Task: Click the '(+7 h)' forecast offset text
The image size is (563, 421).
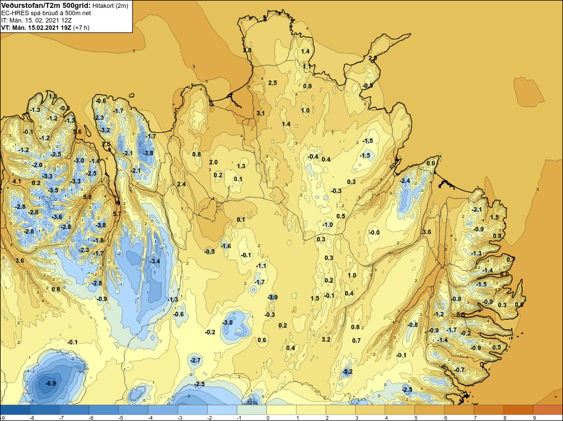Action: (81, 28)
